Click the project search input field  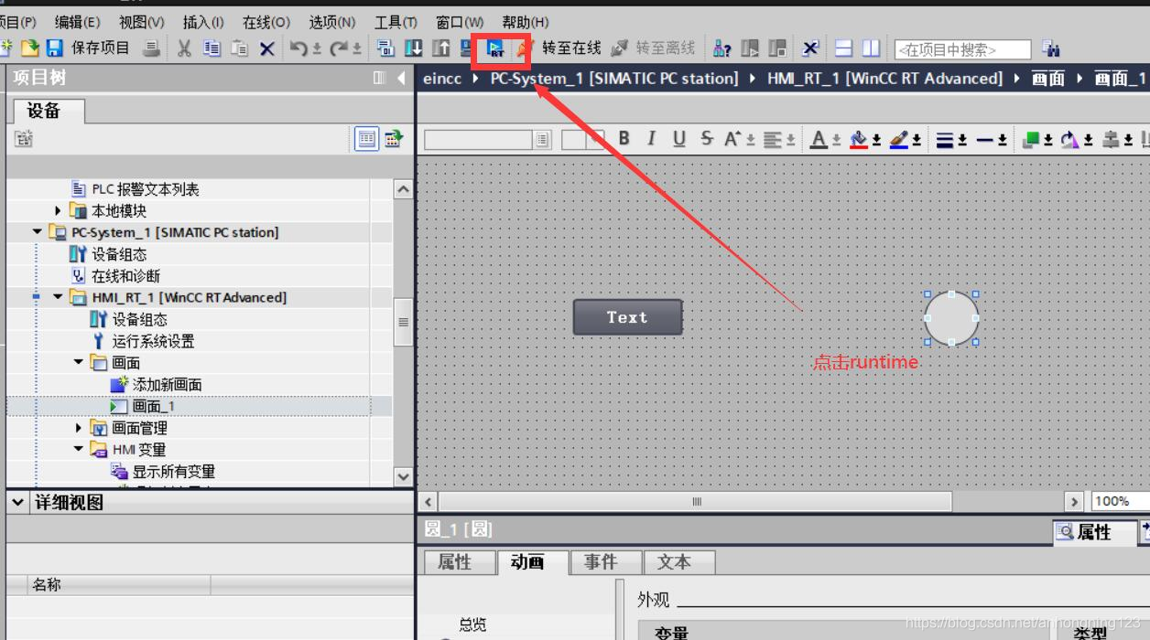pos(962,49)
